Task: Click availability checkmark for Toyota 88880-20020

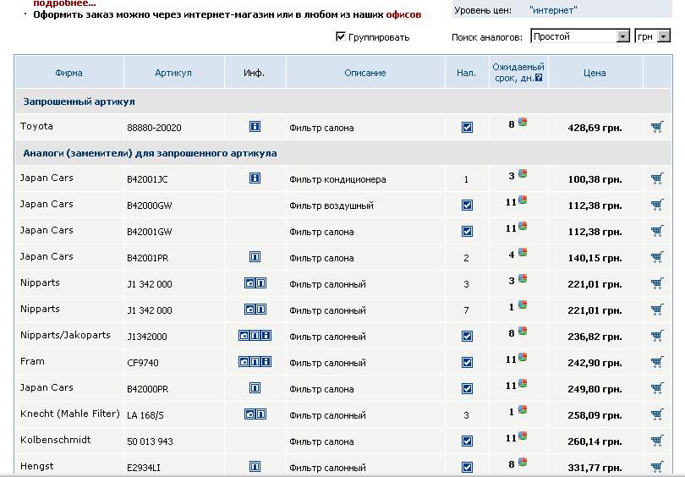Action: coord(467,128)
